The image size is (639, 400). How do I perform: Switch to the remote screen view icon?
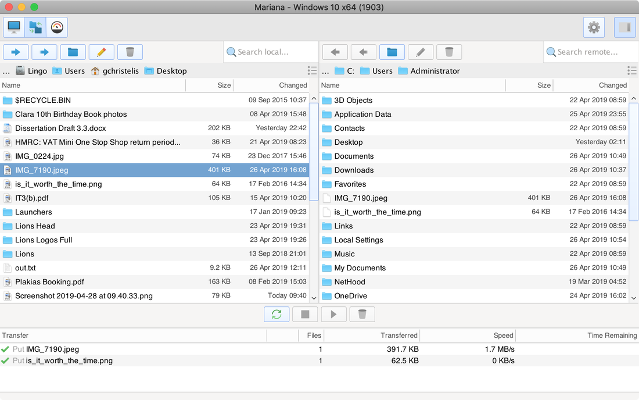tap(14, 27)
